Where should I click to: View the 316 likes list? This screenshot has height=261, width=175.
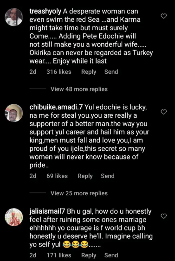tap(59, 72)
